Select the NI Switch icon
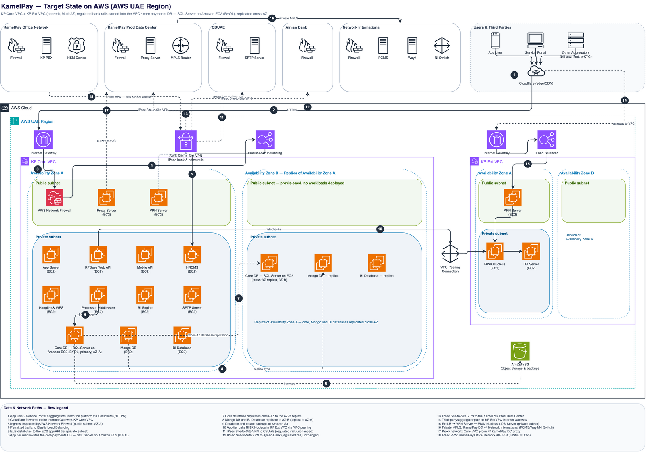The image size is (646, 465). (442, 46)
